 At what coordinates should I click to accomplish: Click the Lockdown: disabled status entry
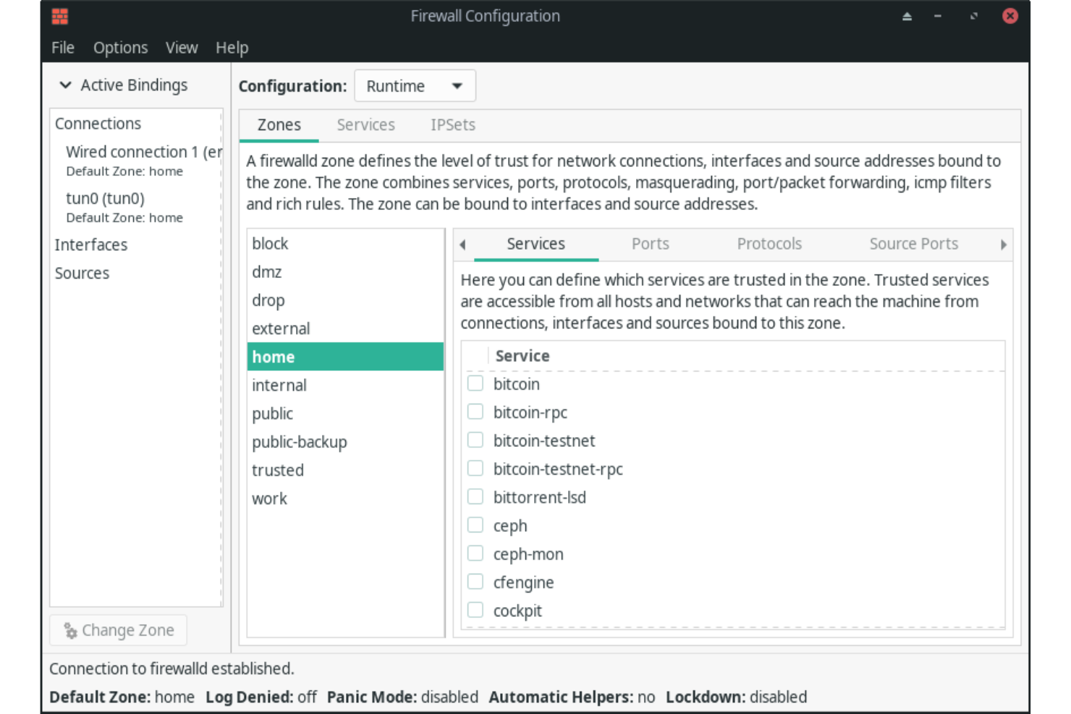(736, 697)
